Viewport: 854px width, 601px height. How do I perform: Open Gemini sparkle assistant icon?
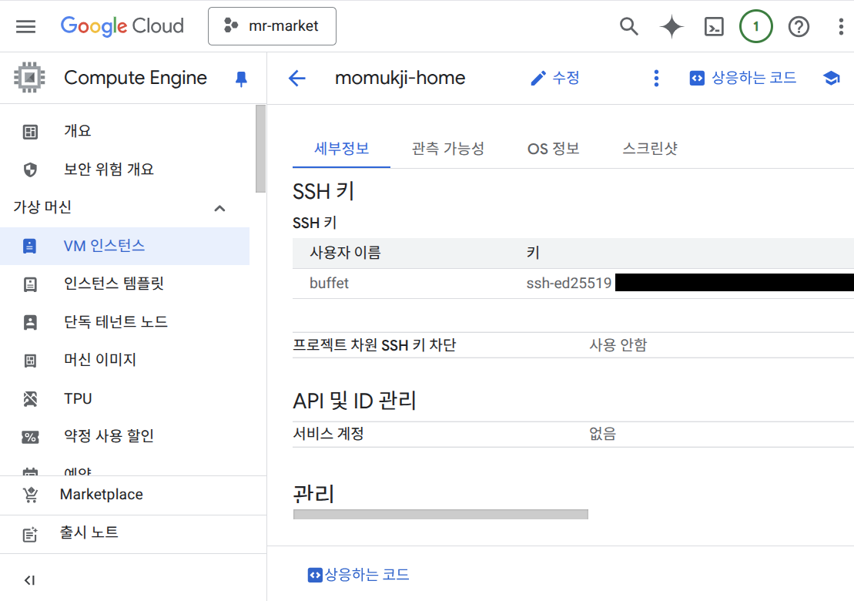tap(671, 27)
